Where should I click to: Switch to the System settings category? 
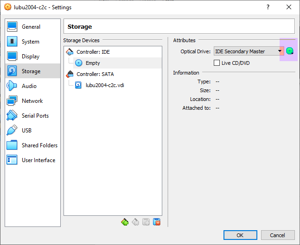click(30, 42)
